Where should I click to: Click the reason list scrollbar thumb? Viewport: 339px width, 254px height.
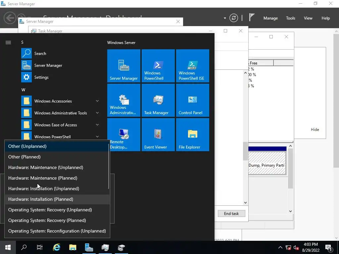(109, 167)
